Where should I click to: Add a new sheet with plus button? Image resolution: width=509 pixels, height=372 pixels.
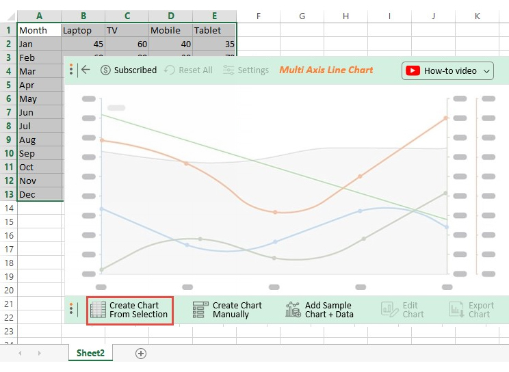(x=141, y=353)
